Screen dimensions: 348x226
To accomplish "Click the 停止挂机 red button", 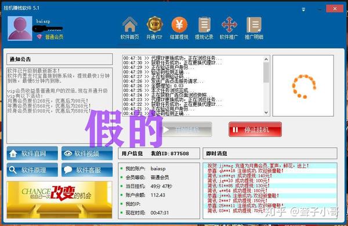I will 255,130.
